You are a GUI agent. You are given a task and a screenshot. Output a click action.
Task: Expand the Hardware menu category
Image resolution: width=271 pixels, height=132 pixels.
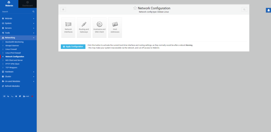click(x=18, y=72)
